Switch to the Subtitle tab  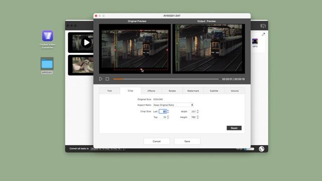point(214,90)
